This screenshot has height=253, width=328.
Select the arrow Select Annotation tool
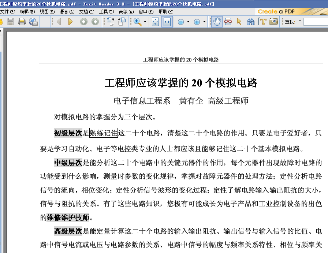[x=239, y=22]
